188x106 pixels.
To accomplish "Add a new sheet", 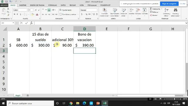I will click(x=28, y=95).
